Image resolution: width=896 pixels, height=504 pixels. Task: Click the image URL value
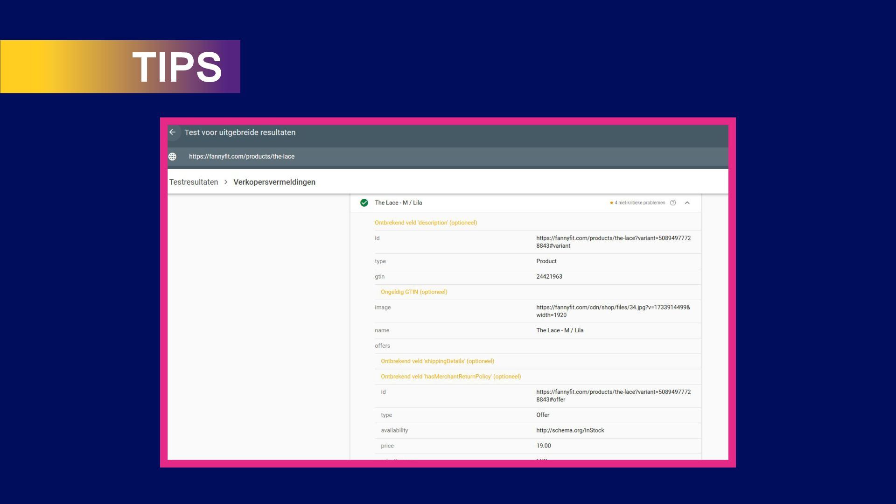(x=613, y=311)
